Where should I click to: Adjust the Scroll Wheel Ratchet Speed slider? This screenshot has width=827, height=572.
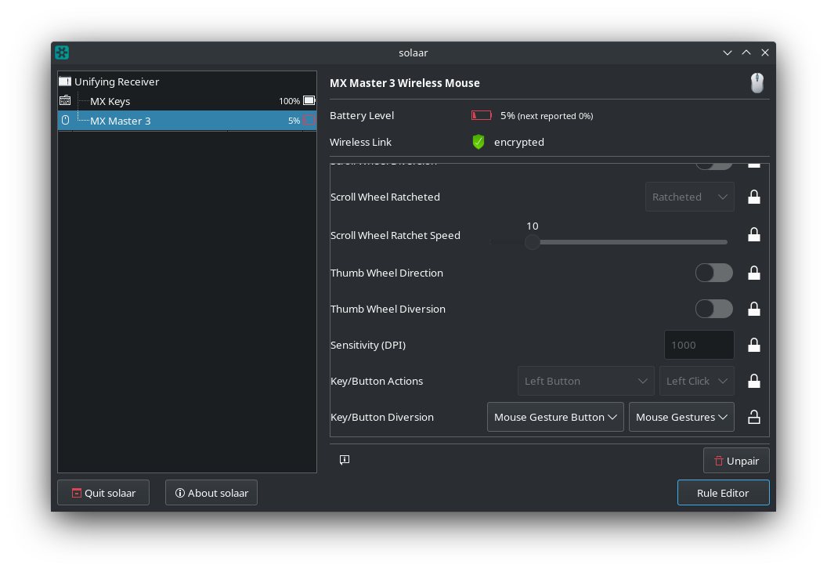tap(532, 242)
